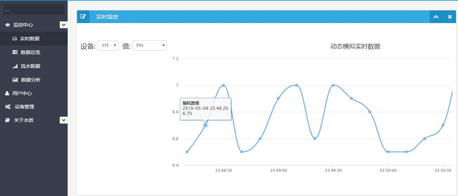This screenshot has width=458, height=196.
Task: Open the 设备 dropdown showing 111
Action: click(108, 46)
